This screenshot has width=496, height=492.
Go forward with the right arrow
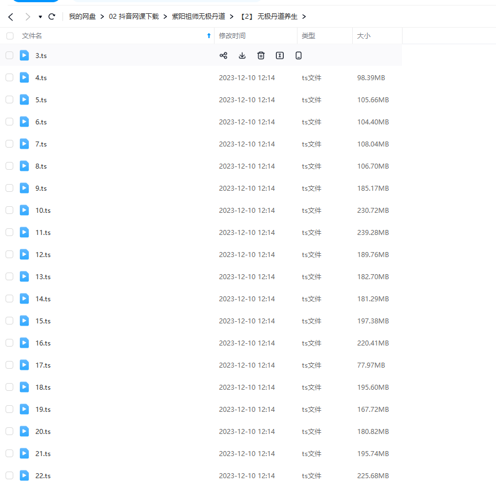coord(28,17)
